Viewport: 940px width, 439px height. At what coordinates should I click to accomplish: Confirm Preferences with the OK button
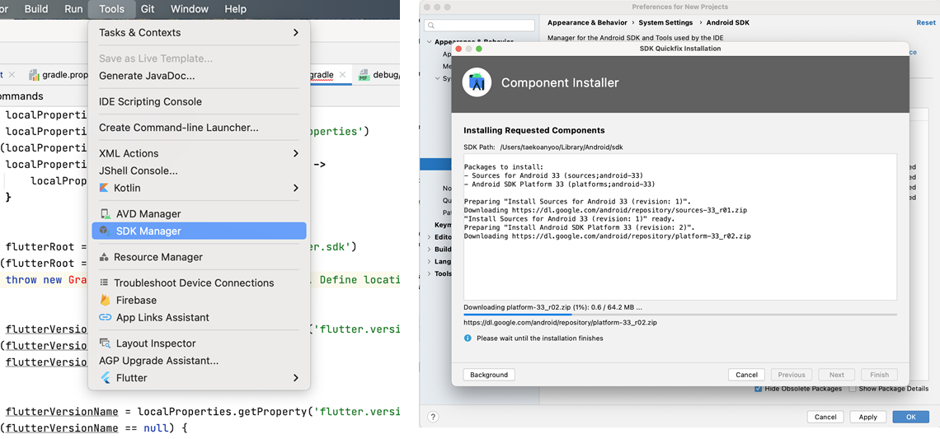910,417
